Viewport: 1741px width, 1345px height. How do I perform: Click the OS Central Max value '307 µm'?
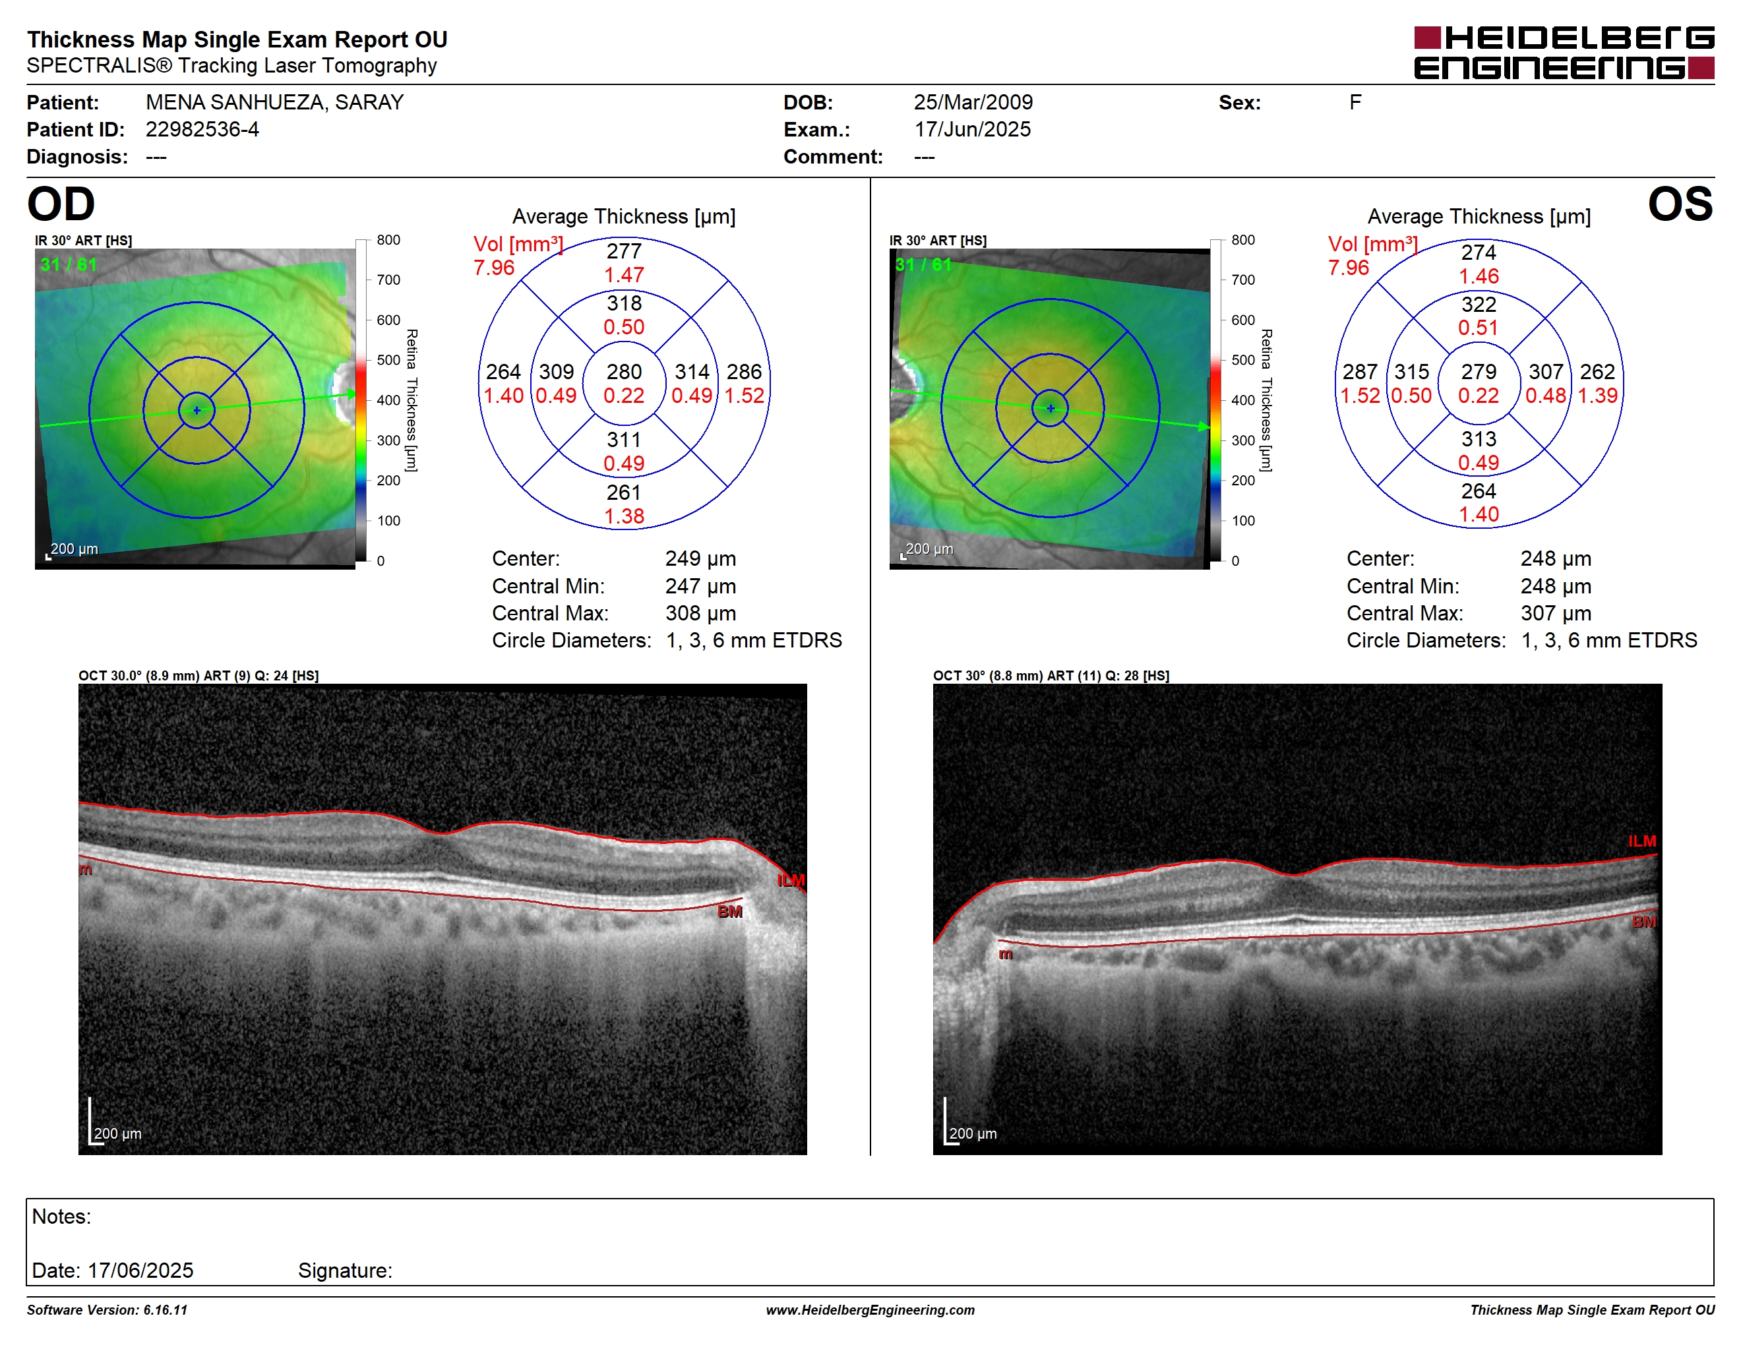(x=1555, y=614)
